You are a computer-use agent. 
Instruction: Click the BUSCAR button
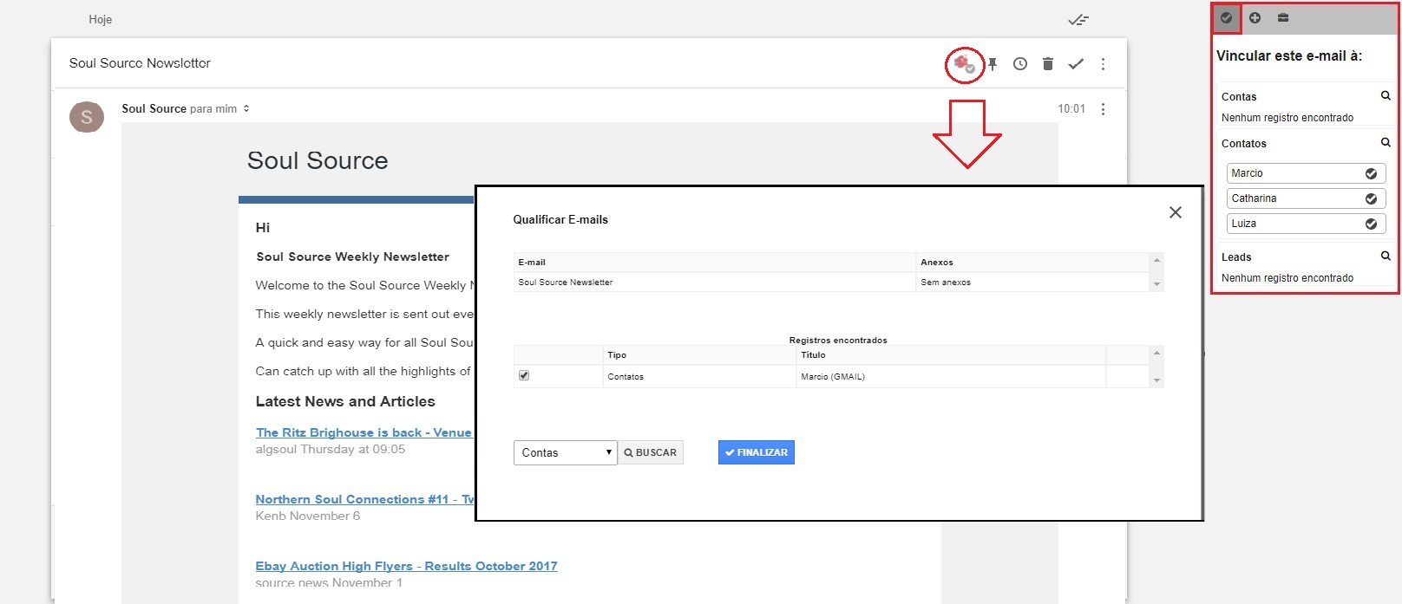(651, 452)
